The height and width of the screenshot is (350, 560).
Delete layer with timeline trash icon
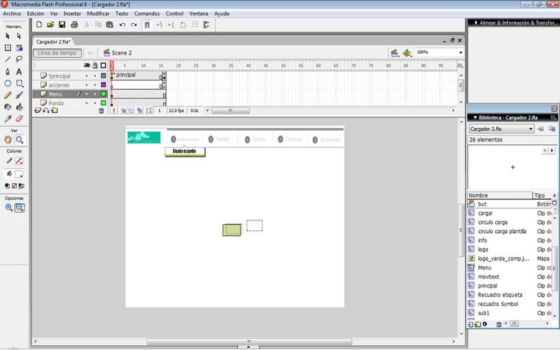101,111
